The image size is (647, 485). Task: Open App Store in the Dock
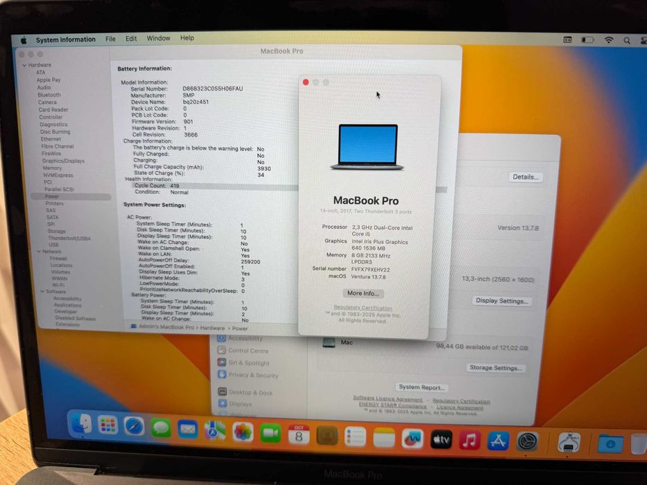[x=498, y=441]
